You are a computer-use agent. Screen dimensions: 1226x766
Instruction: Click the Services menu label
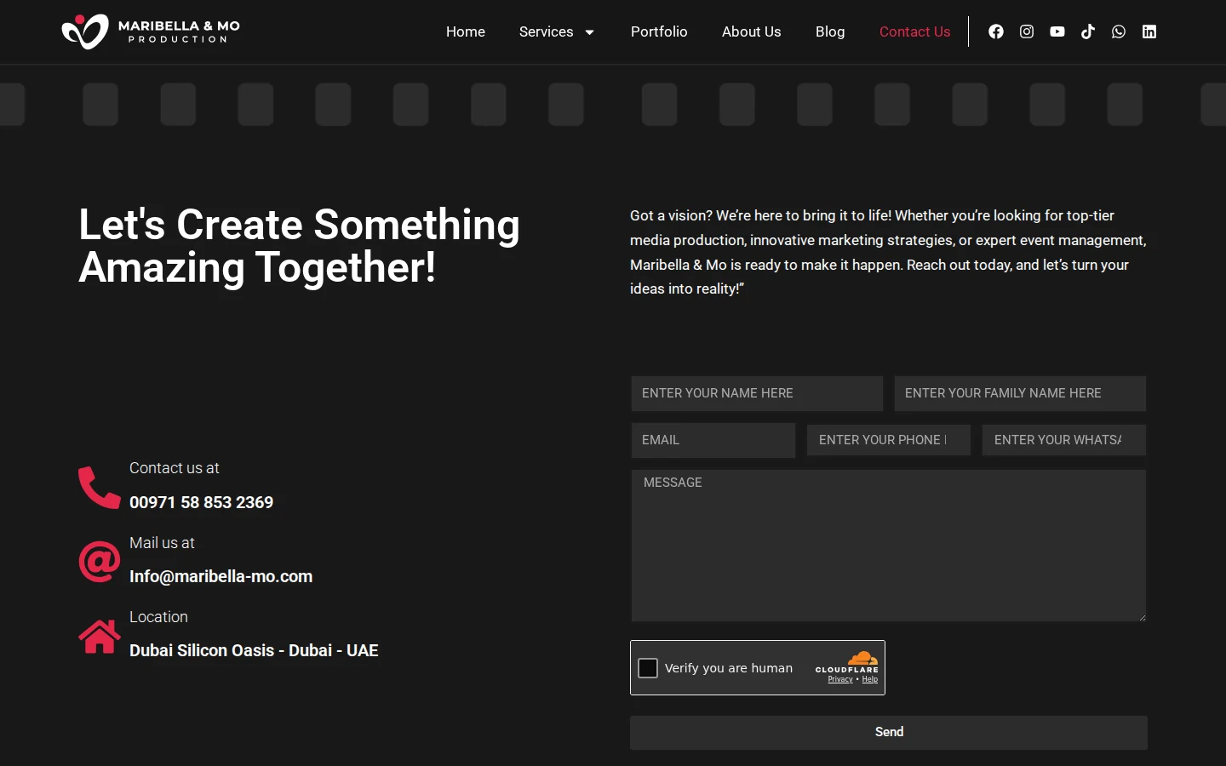click(x=546, y=31)
